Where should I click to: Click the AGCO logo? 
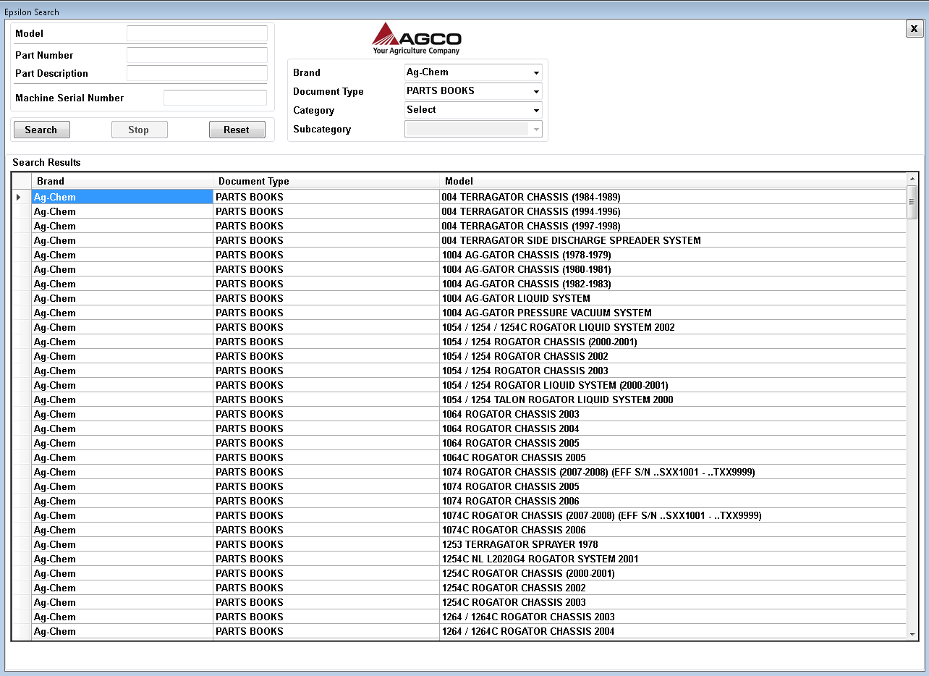(x=416, y=38)
